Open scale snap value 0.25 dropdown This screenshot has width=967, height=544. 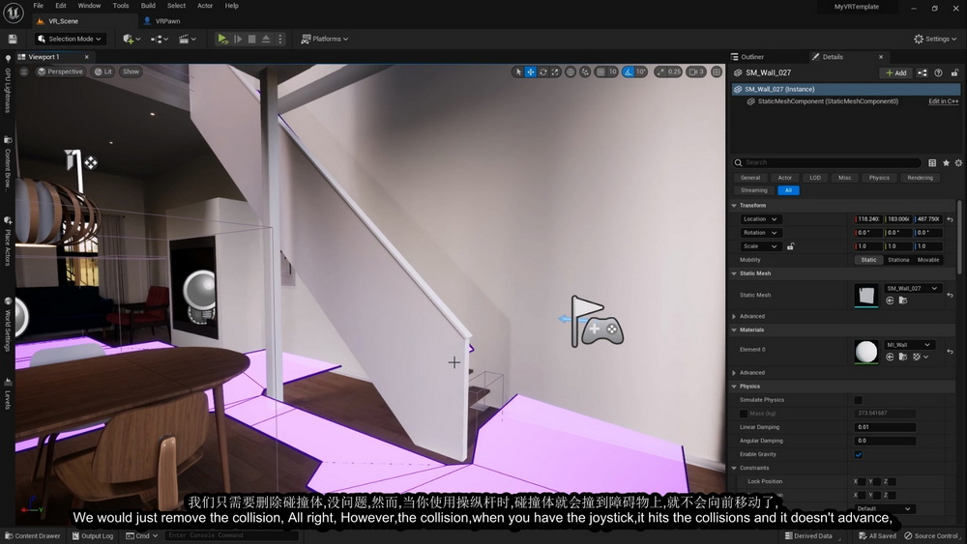coord(675,72)
